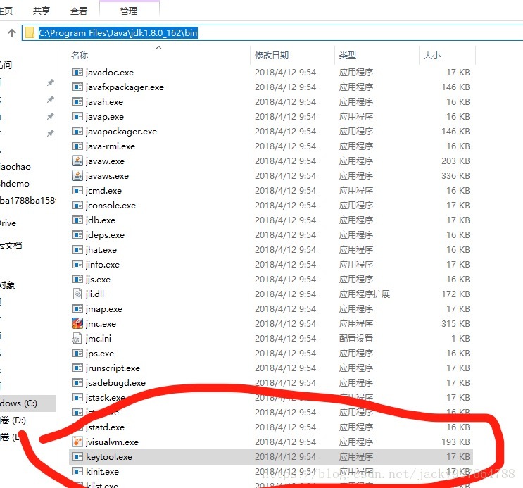Open the 查看 ribbon tab

point(79,11)
